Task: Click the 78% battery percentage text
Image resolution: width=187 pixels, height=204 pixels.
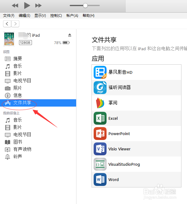Action: pos(58,43)
